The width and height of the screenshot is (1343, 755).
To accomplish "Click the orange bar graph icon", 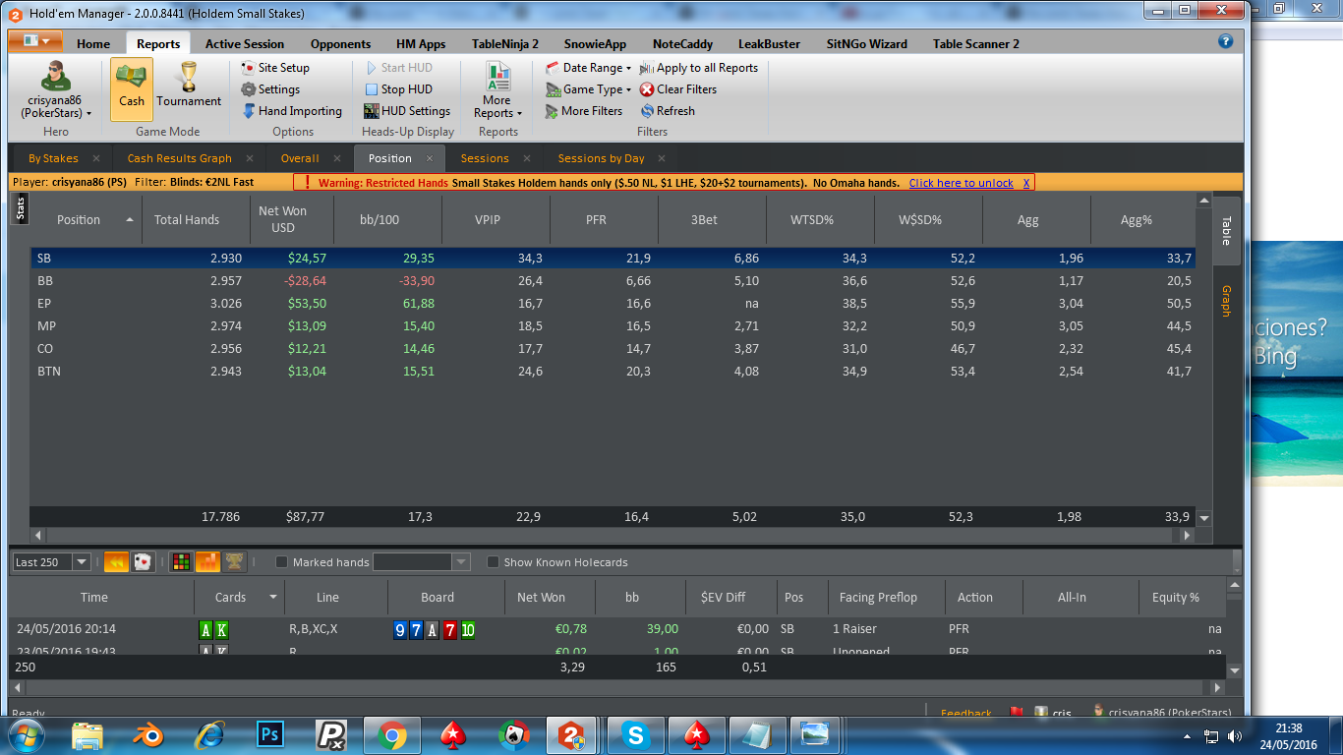I will [x=207, y=561].
